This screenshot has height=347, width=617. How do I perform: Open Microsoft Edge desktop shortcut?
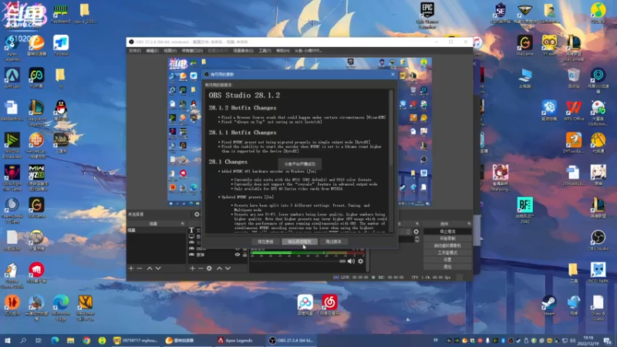[61, 308]
